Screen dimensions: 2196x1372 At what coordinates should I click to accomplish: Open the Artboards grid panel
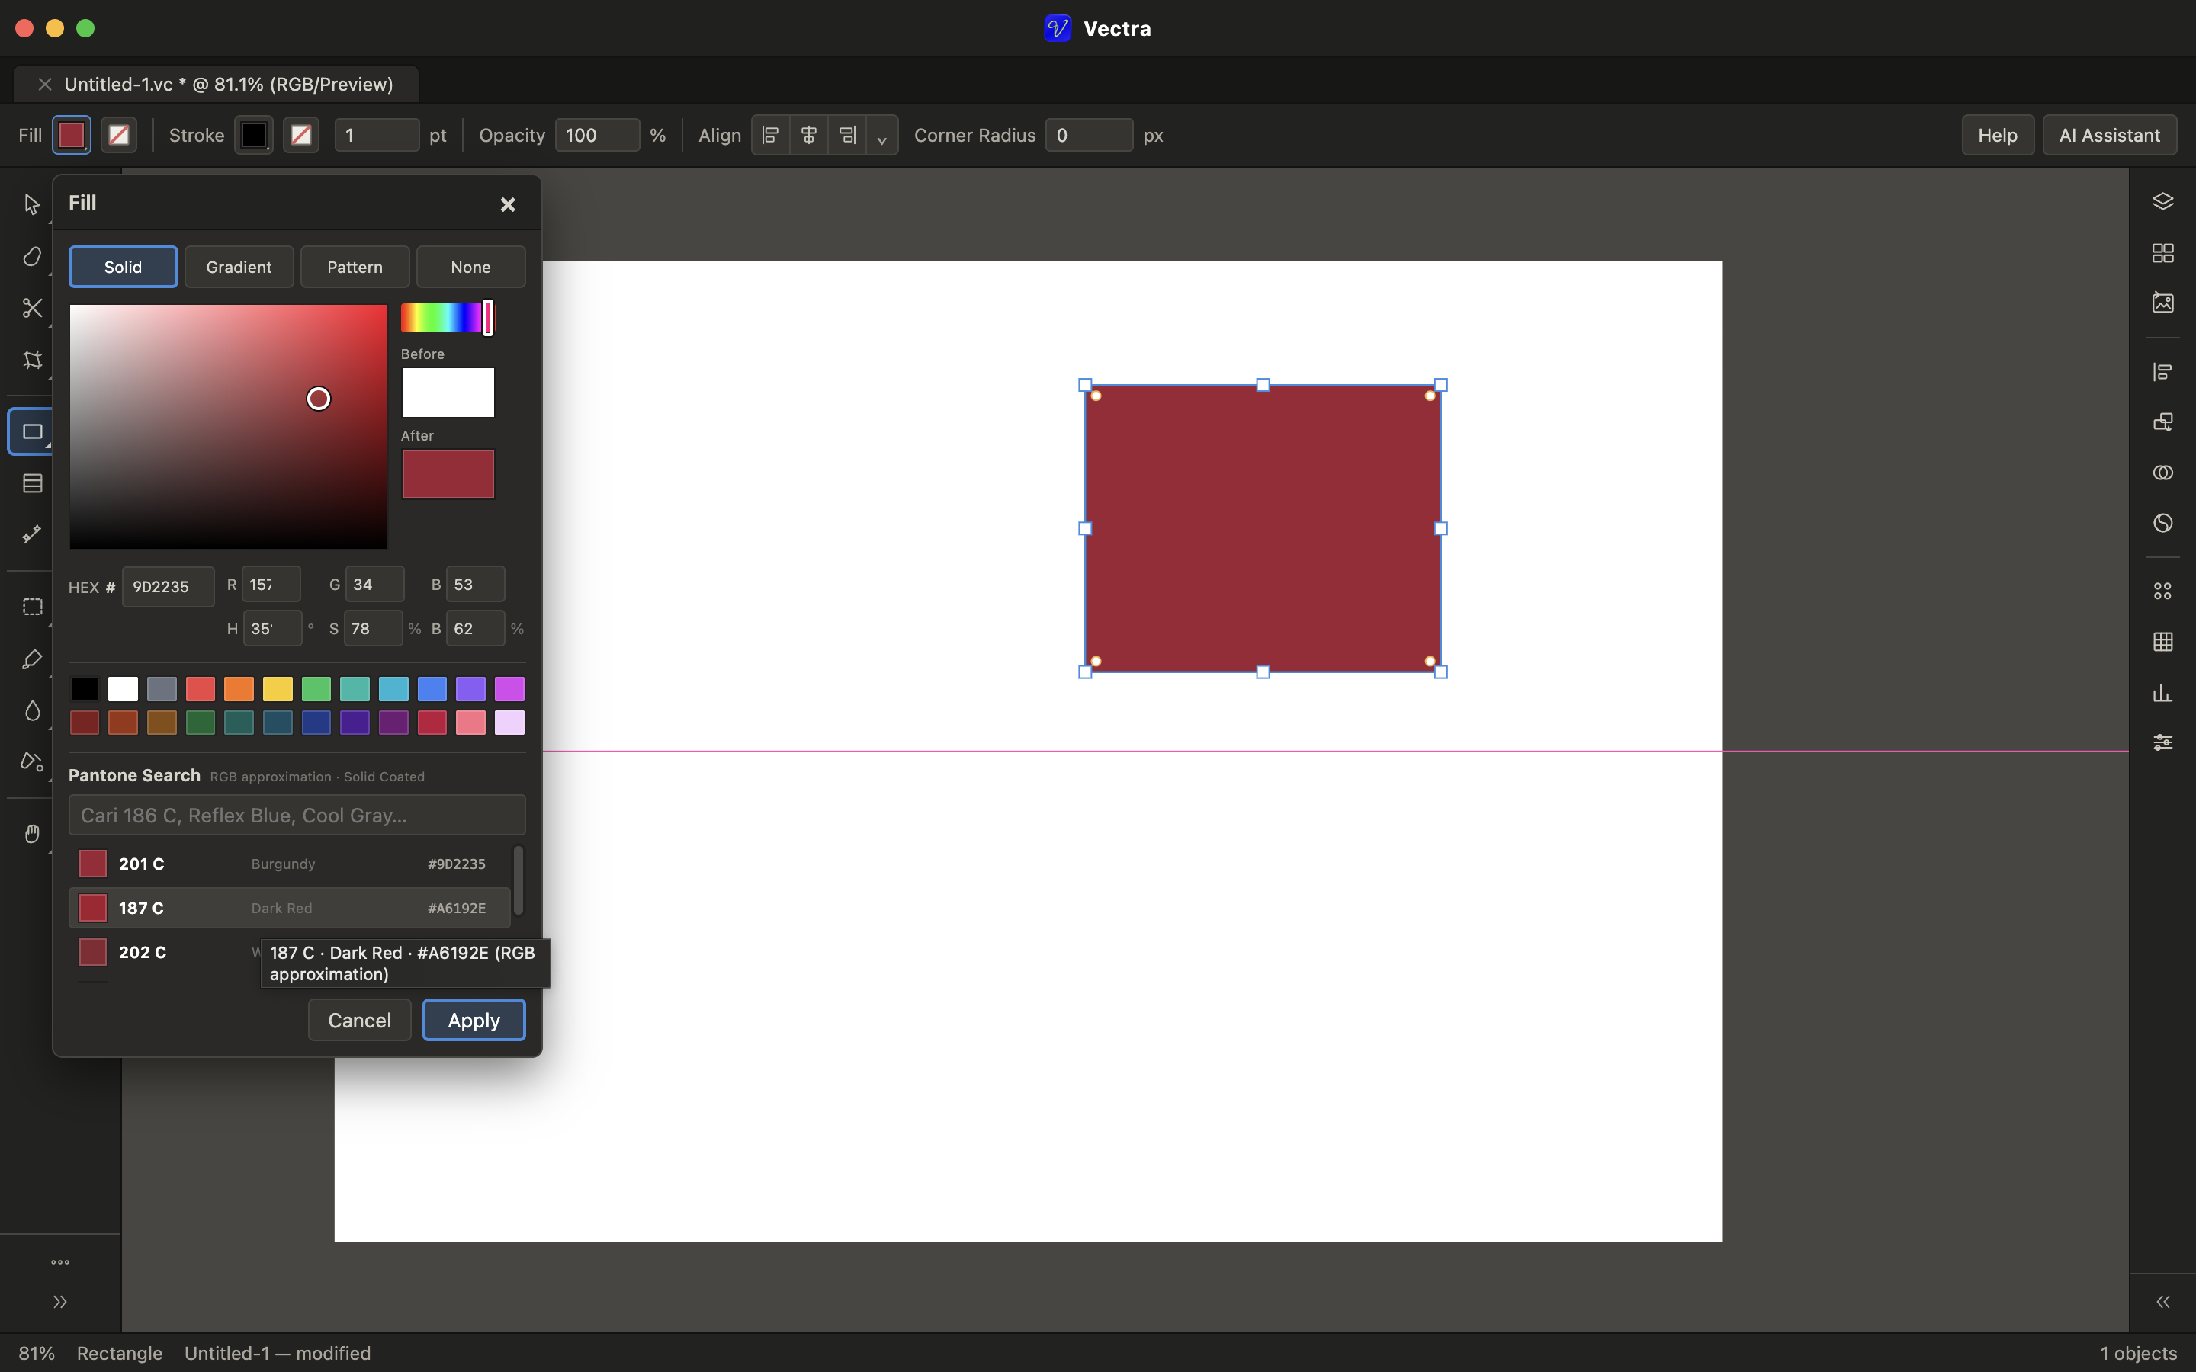2162,252
